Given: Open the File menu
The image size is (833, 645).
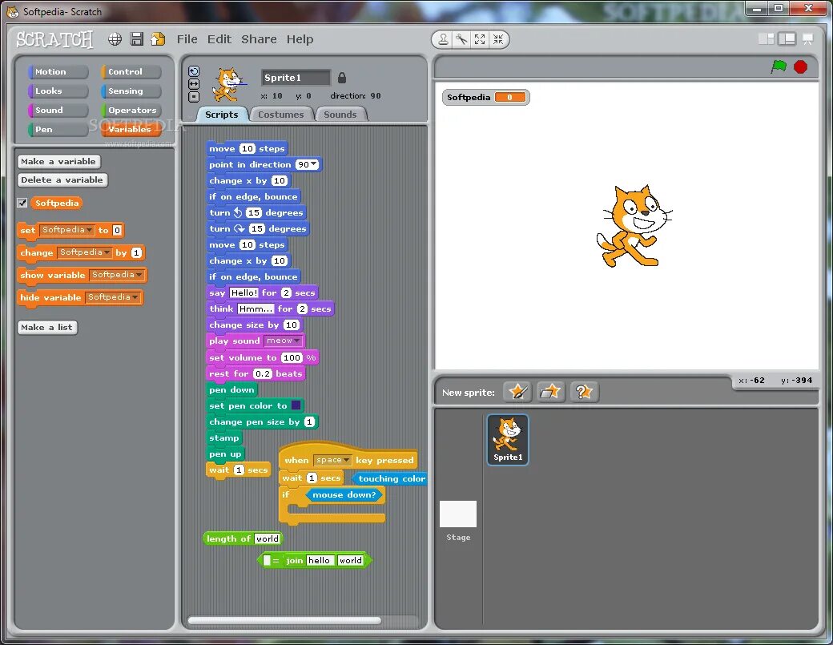Looking at the screenshot, I should pyautogui.click(x=187, y=39).
